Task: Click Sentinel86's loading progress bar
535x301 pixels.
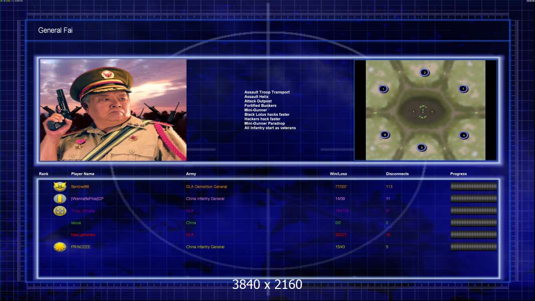Action: (474, 187)
